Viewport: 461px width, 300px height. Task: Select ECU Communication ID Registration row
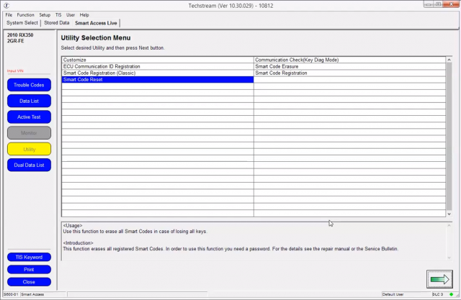coord(158,67)
